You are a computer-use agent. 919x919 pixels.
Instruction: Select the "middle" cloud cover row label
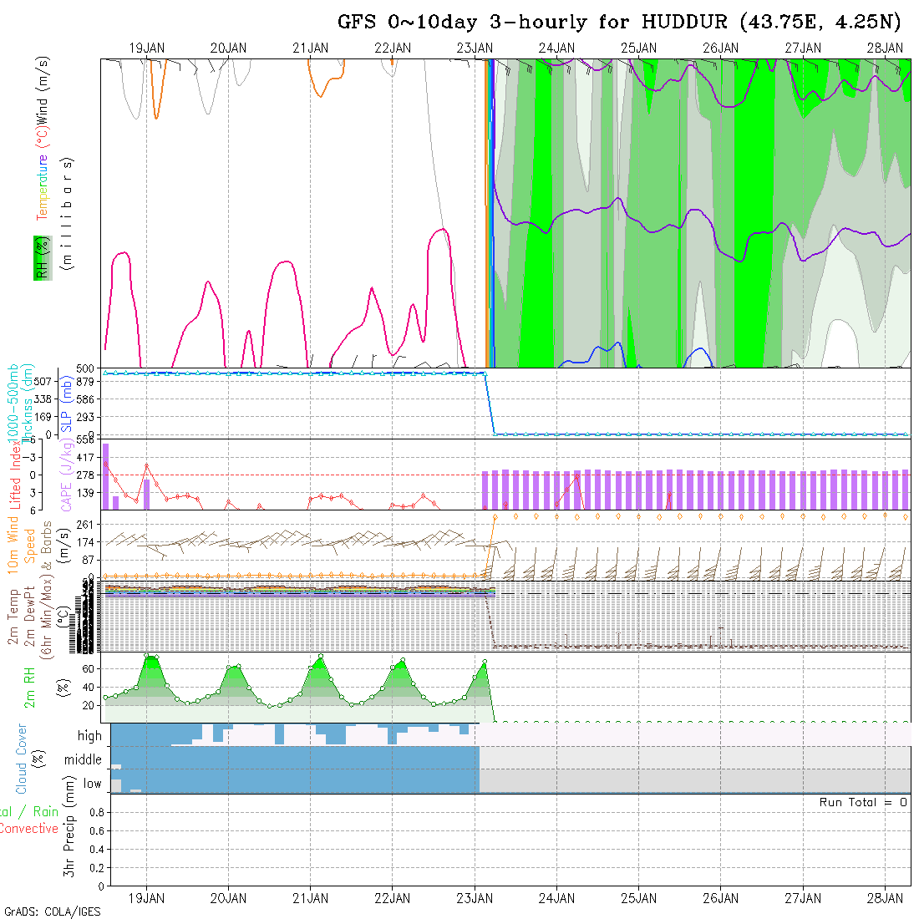point(84,759)
